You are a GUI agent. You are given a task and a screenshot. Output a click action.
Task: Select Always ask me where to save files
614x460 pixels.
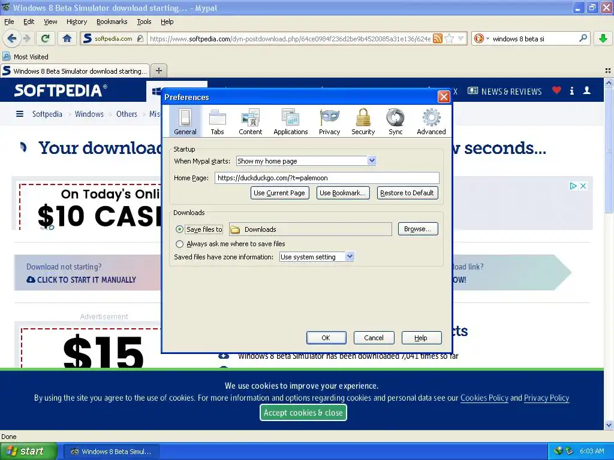pos(179,244)
